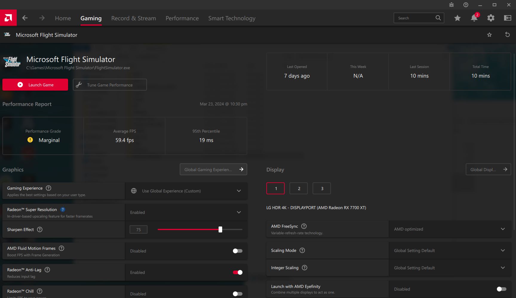The width and height of the screenshot is (516, 298).
Task: Click the Last Opened 7 days ago tile
Action: (297, 72)
